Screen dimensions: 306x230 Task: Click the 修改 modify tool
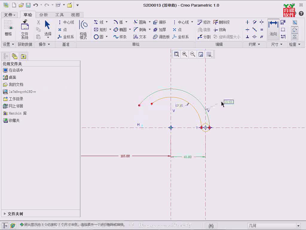pyautogui.click(x=204, y=22)
